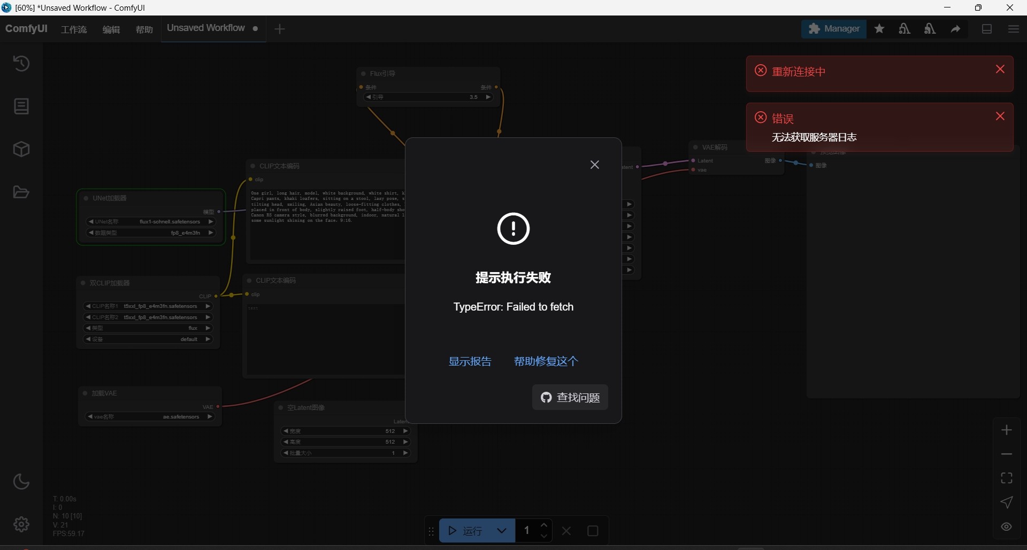
Task: Close the error dialog with X
Action: pos(595,165)
